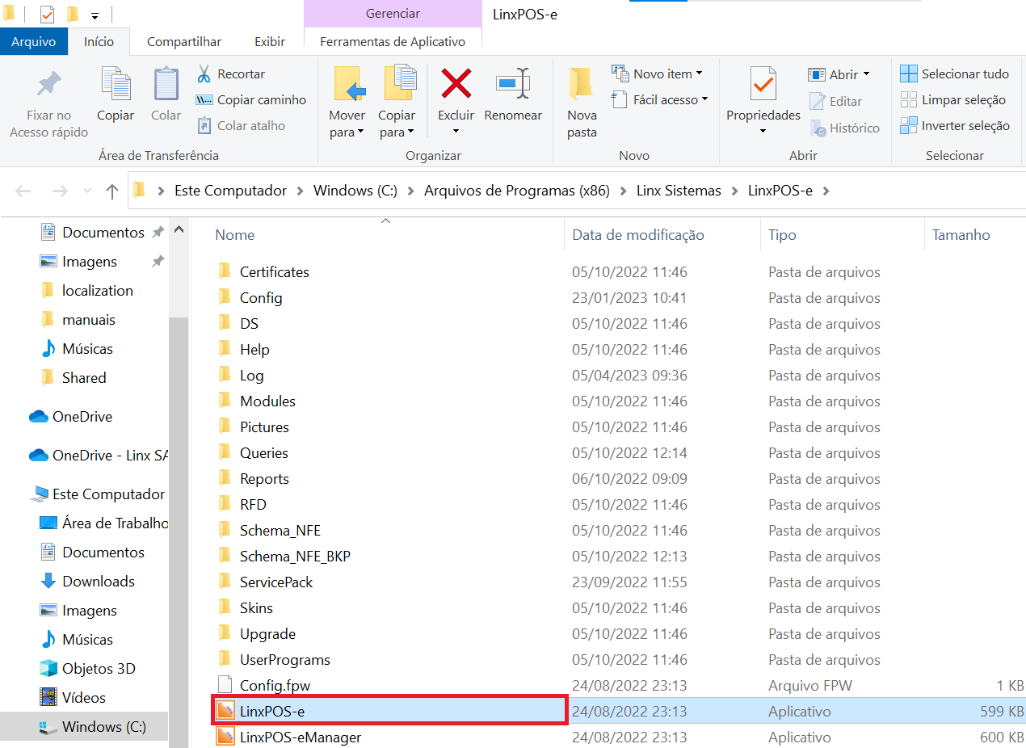Click the Nova pasta icon
The width and height of the screenshot is (1026, 748).
pyautogui.click(x=582, y=84)
